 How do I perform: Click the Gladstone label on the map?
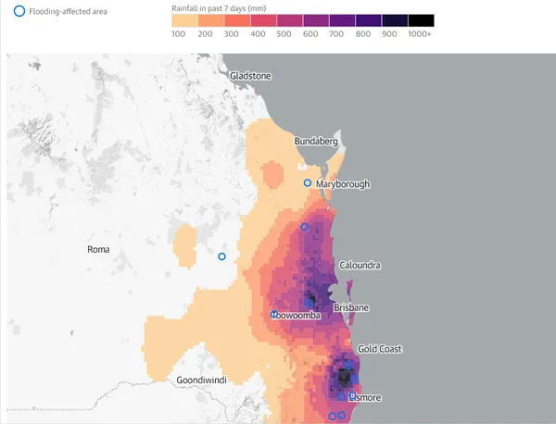click(x=252, y=75)
